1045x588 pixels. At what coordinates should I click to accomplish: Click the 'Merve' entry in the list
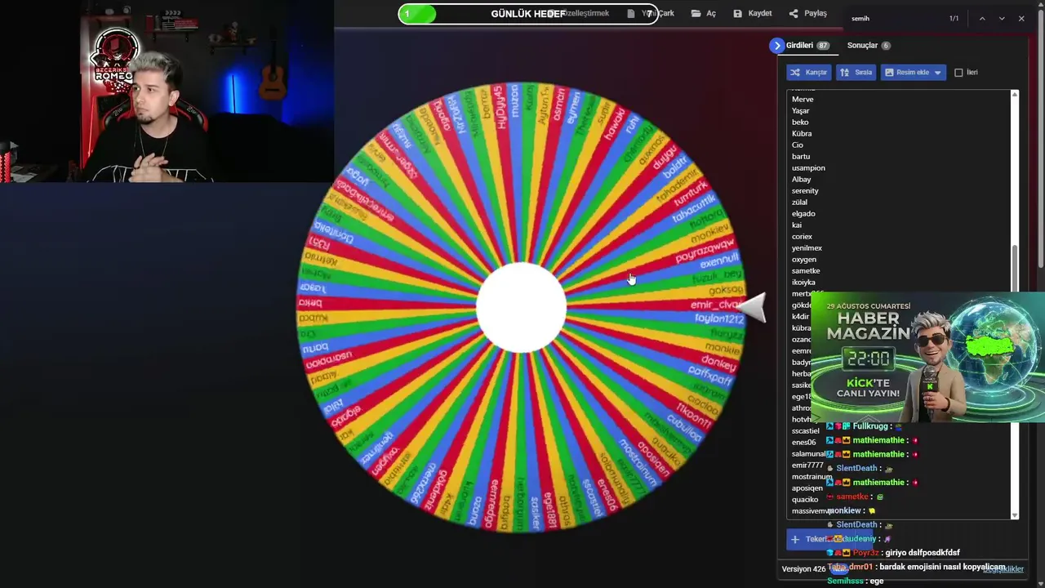click(803, 100)
